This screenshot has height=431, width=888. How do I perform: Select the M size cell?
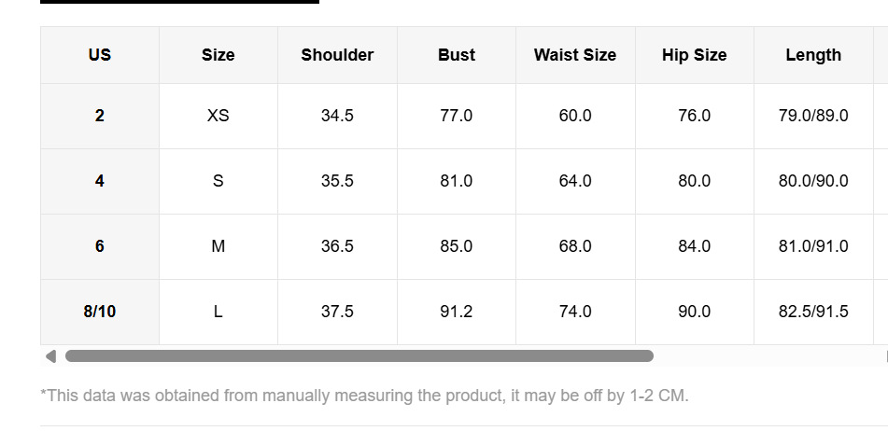pyautogui.click(x=218, y=246)
